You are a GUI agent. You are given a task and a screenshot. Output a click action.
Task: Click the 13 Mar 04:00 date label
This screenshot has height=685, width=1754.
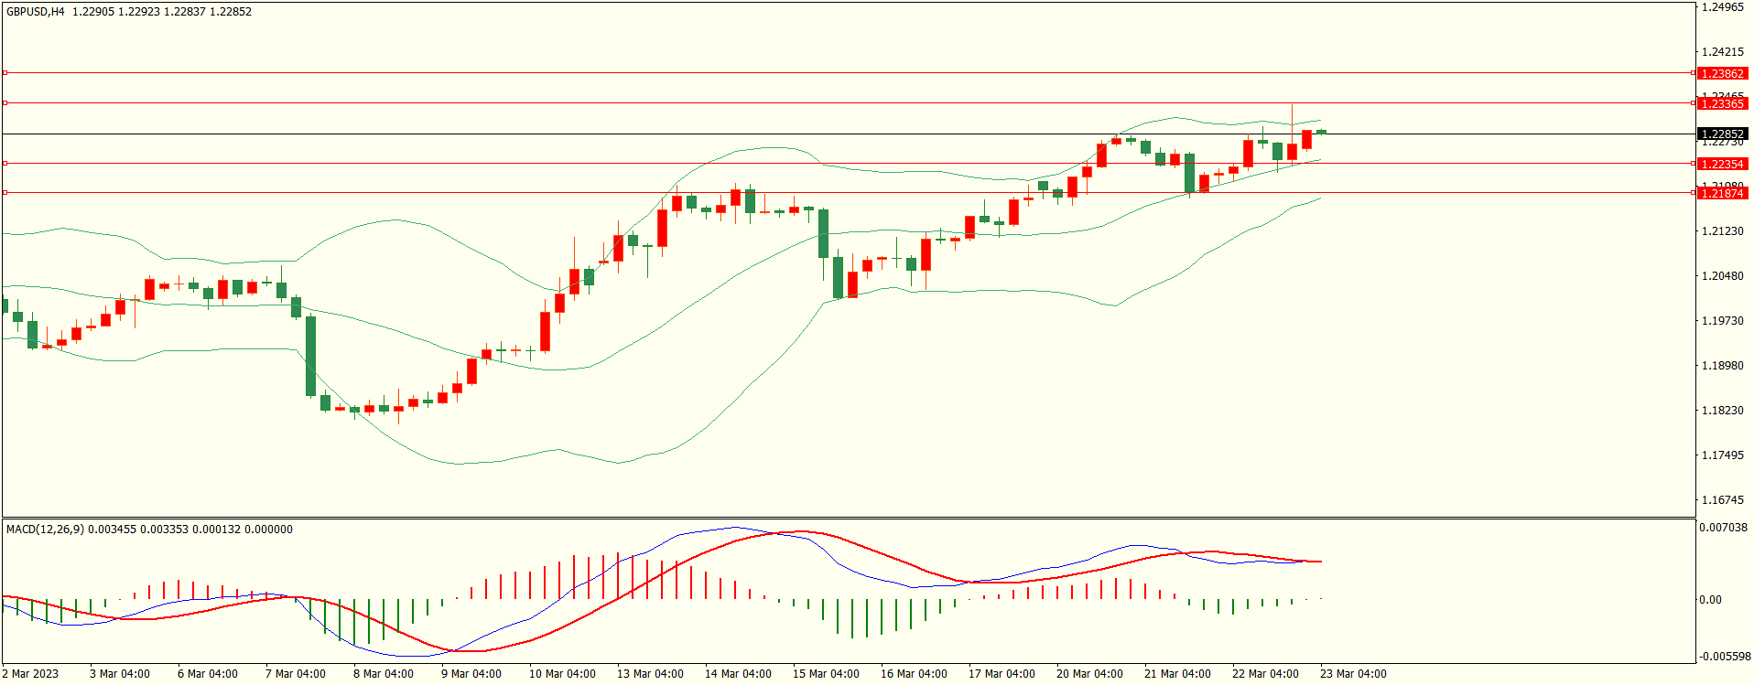coord(650,674)
